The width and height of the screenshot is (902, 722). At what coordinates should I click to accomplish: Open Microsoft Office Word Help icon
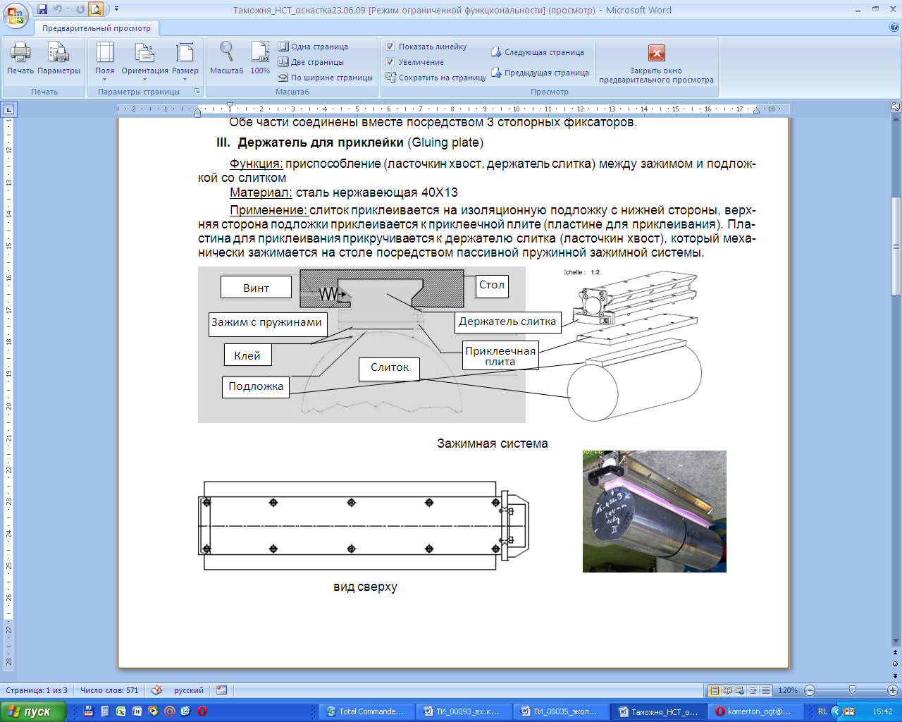(894, 27)
